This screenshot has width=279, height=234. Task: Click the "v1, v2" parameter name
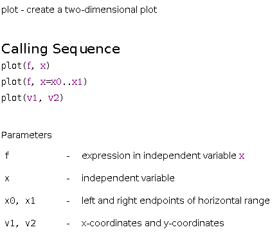coord(20,224)
